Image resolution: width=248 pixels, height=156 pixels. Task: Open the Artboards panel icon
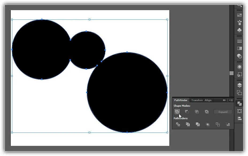tap(239, 93)
